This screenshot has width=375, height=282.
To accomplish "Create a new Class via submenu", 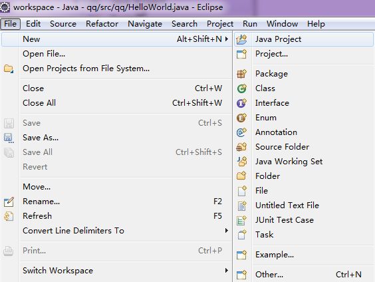I will pyautogui.click(x=304, y=88).
